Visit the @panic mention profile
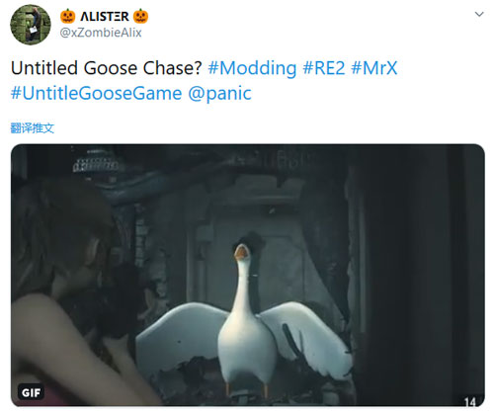The width and height of the screenshot is (494, 415). point(219,94)
